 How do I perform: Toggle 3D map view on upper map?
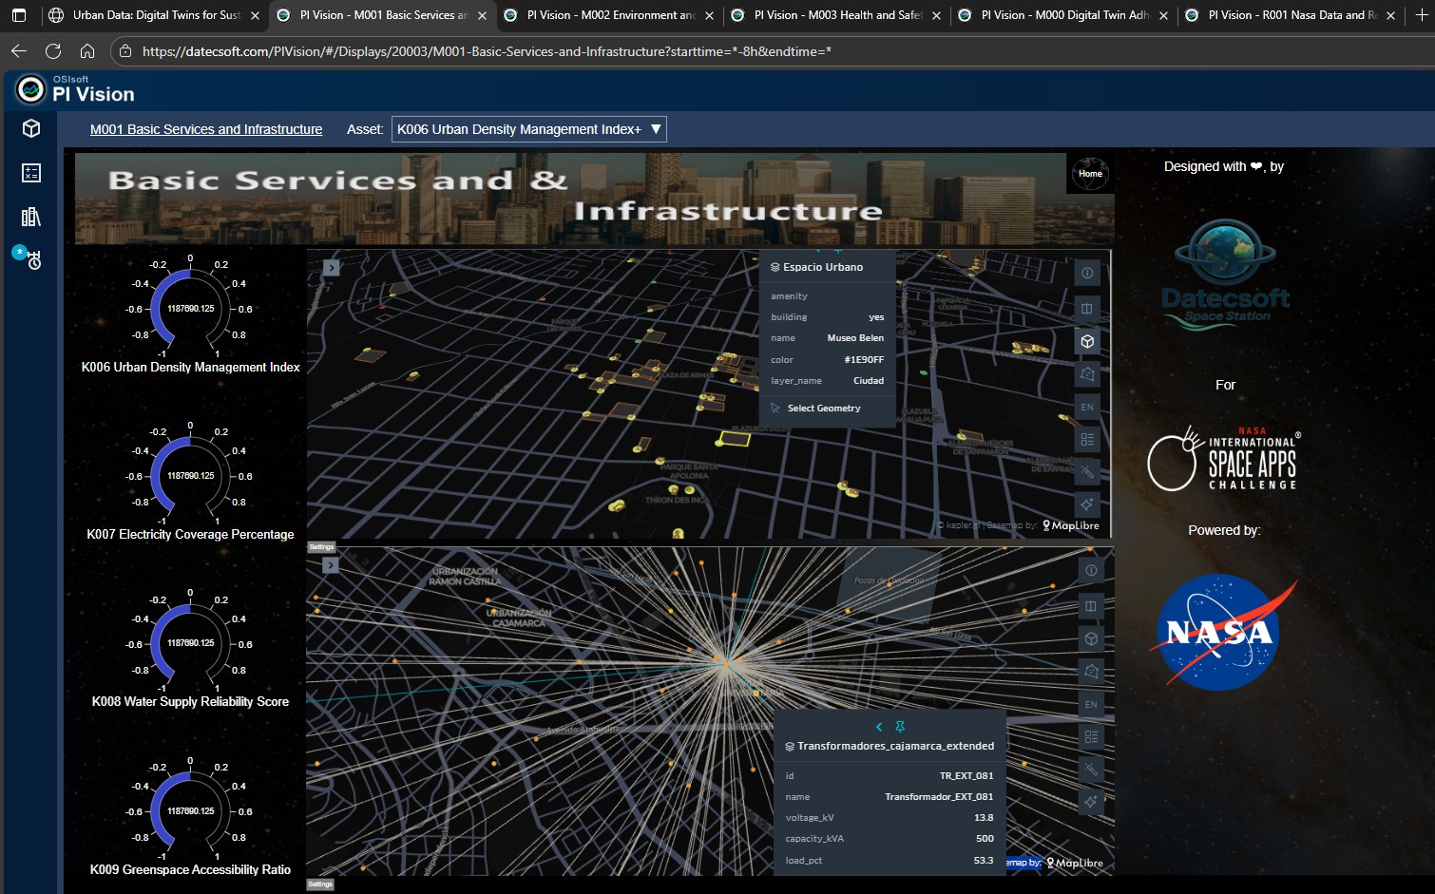[x=1087, y=341]
